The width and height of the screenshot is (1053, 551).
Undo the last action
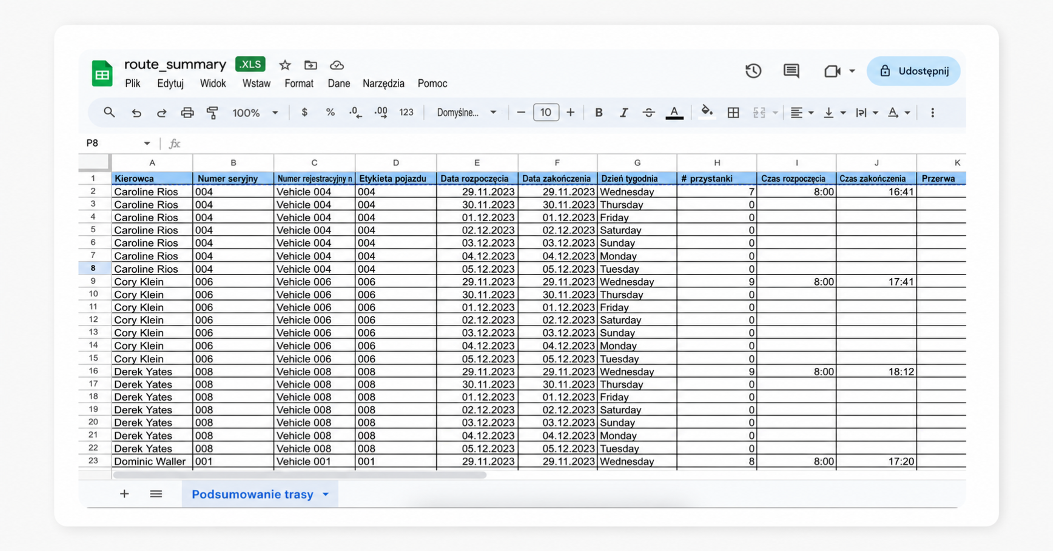coord(136,113)
